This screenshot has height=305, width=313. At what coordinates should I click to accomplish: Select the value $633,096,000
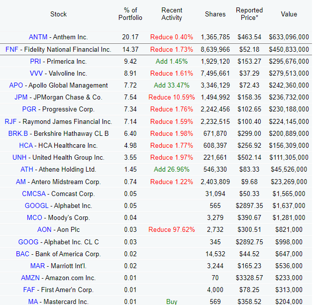click(289, 37)
